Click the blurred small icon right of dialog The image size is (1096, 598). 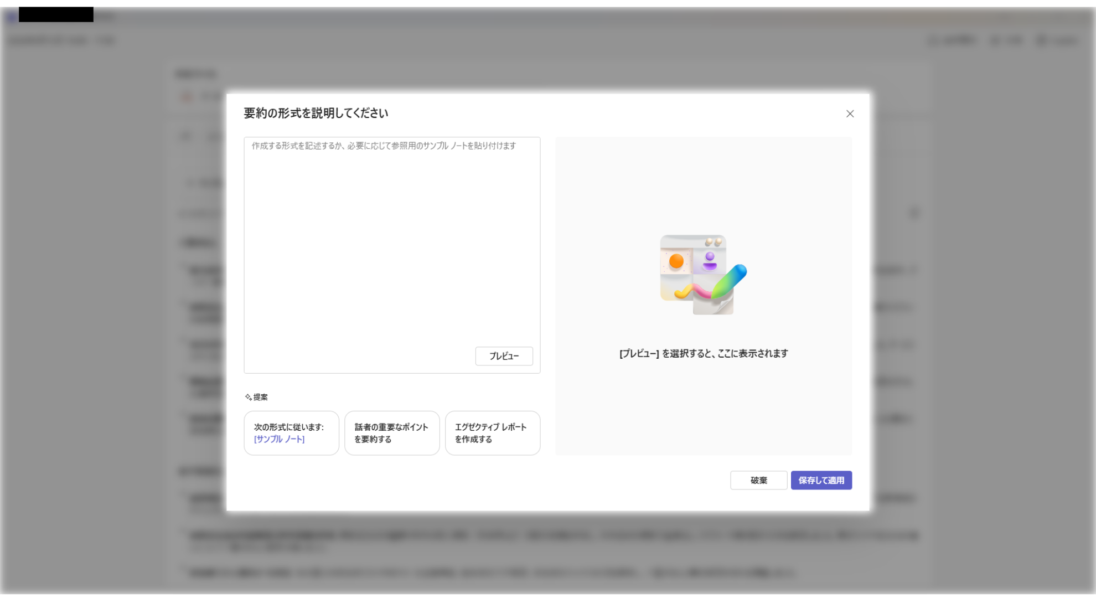(x=914, y=213)
